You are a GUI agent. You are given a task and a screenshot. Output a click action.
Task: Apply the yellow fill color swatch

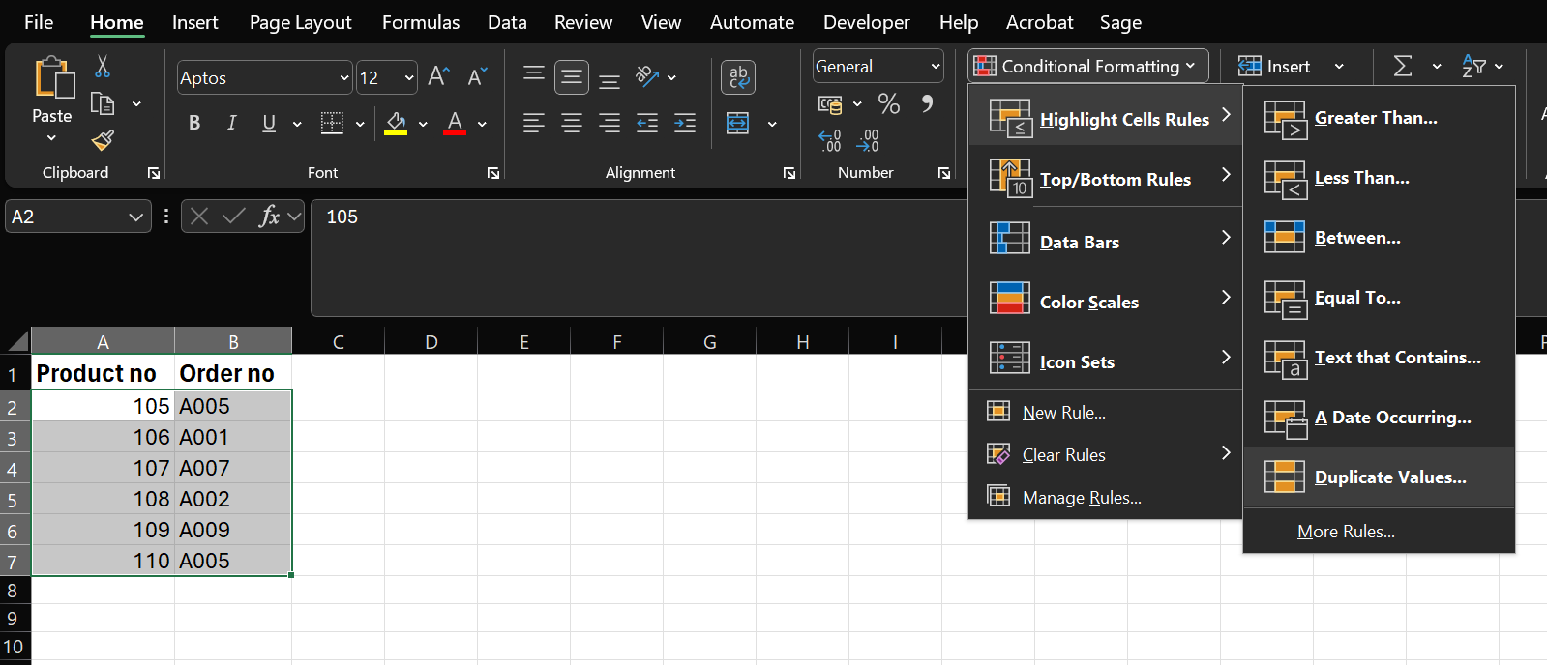coord(396,124)
